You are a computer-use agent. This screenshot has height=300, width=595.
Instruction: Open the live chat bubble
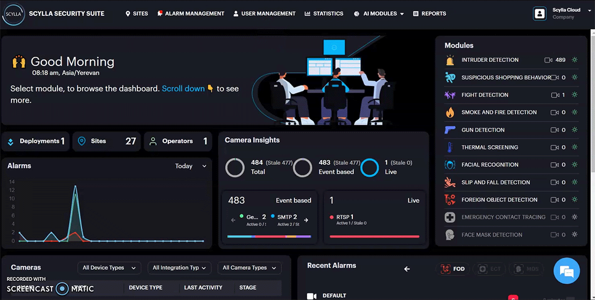(x=567, y=271)
